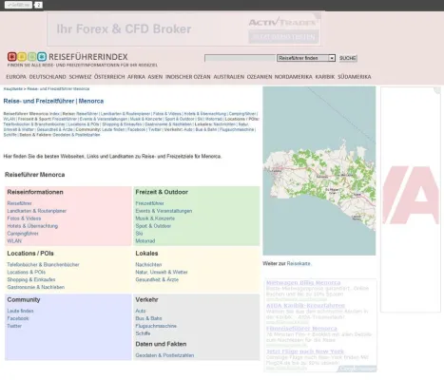444x380 pixels.
Task: Open Events & Veranstaltungen link
Action: pyautogui.click(x=164, y=211)
